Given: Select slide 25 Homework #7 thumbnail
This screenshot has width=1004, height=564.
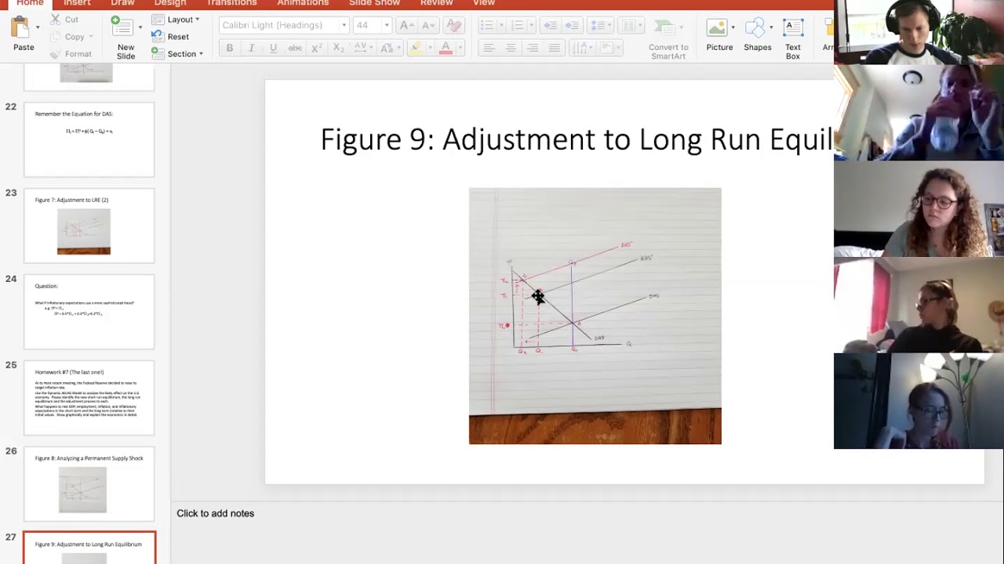Looking at the screenshot, I should tap(89, 398).
